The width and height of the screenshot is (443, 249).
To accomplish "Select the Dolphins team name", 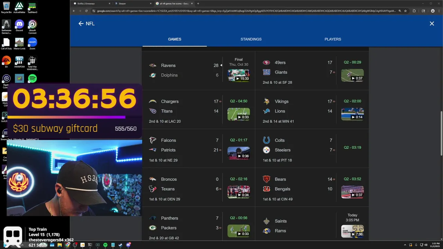I will pyautogui.click(x=169, y=75).
